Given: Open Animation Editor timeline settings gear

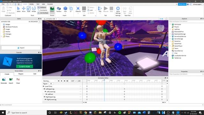Looking at the screenshot, I should click(167, 81).
